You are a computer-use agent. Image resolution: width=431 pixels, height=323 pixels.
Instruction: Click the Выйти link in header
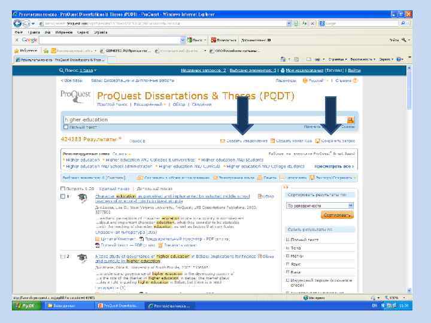[x=354, y=71]
